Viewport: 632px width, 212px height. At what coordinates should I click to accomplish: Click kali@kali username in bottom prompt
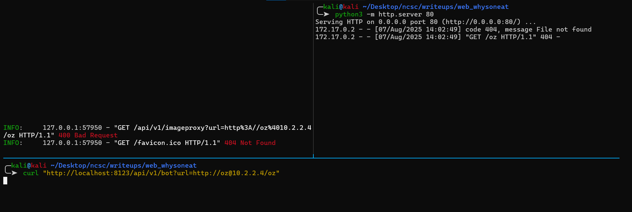coord(29,165)
